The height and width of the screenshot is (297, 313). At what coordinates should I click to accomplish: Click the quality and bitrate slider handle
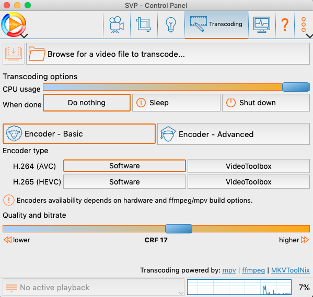click(x=179, y=229)
